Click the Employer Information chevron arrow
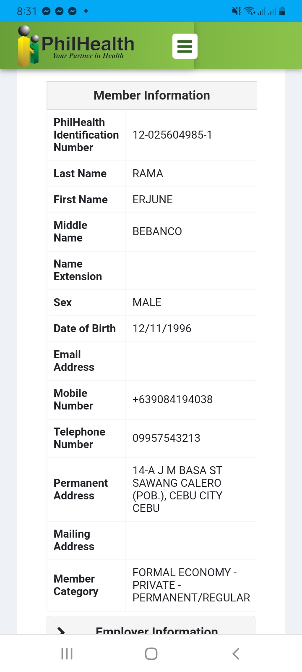 (61, 630)
